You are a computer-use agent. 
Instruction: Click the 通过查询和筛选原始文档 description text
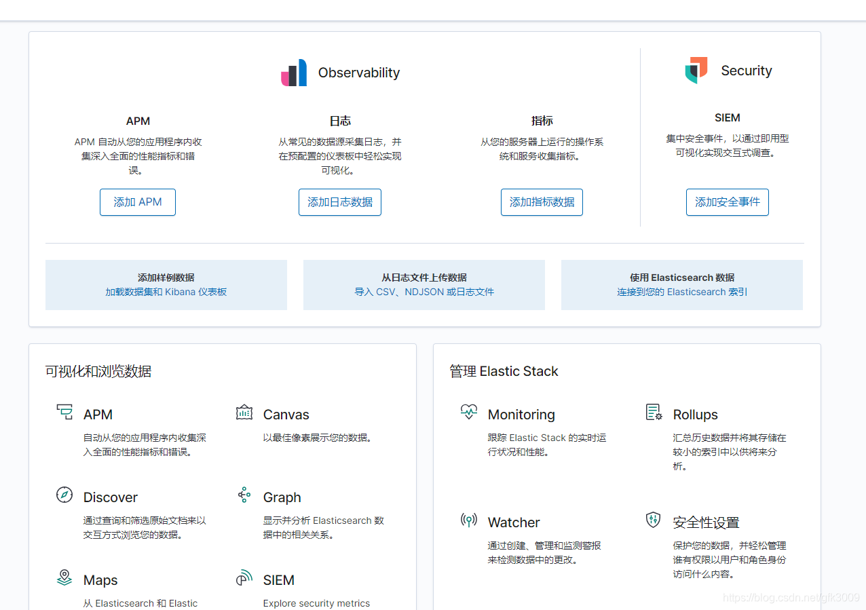pos(145,527)
